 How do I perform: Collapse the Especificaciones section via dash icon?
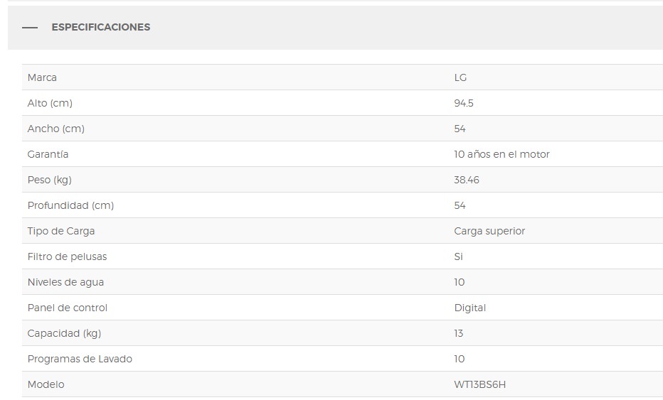30,28
